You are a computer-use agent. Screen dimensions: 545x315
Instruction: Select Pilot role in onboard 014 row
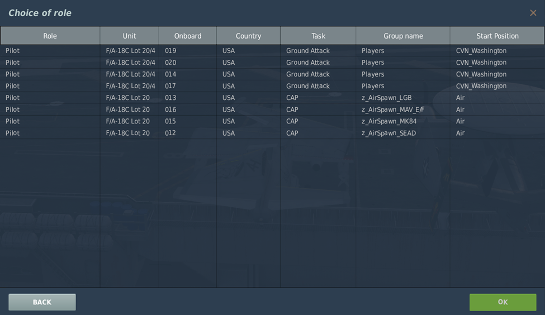point(12,74)
